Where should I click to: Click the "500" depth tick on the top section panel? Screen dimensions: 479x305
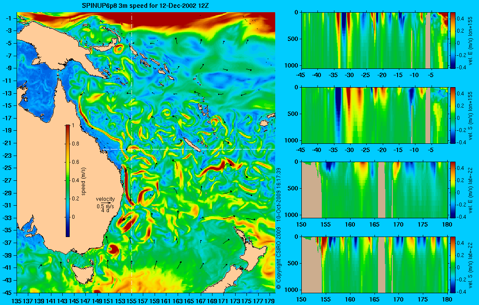[293, 39]
